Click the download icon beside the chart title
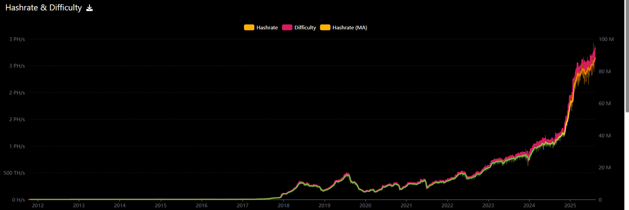The width and height of the screenshot is (629, 210). click(x=90, y=8)
